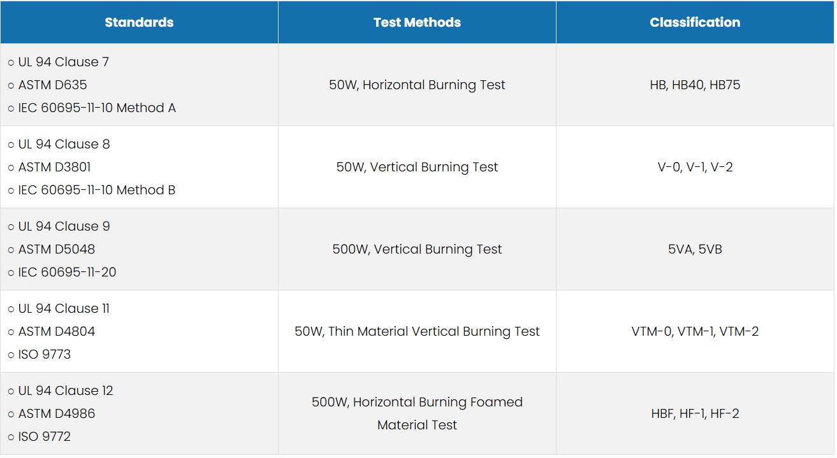Click the 50W Vertical Burning Test cell
Viewport: 837px width, 458px height.
[417, 167]
